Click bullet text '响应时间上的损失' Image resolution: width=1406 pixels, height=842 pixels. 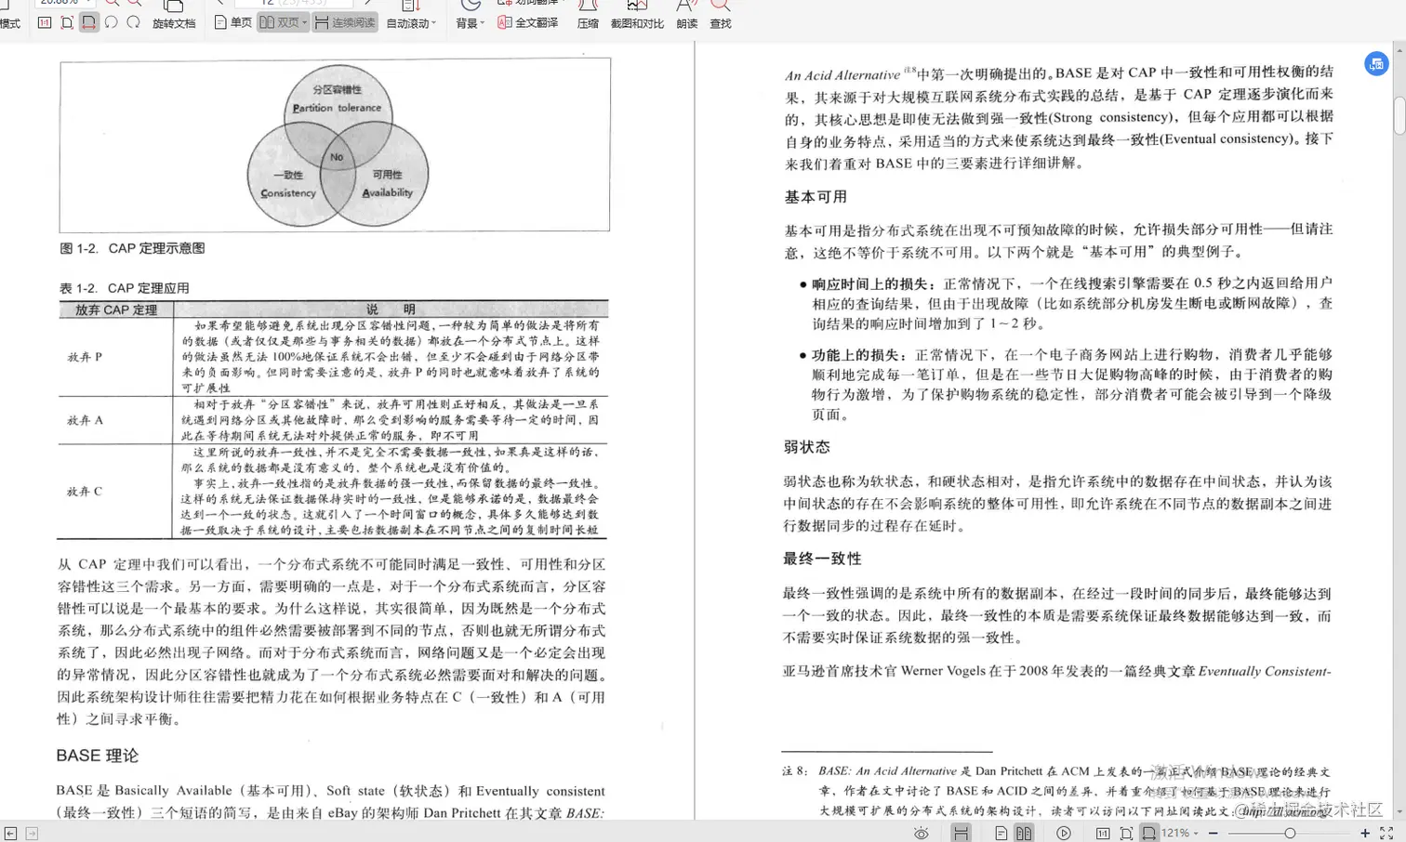click(x=869, y=283)
